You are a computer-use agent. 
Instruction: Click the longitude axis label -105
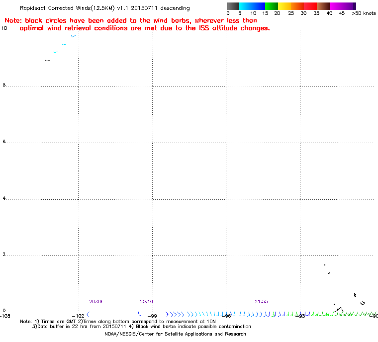pyautogui.click(x=4, y=316)
